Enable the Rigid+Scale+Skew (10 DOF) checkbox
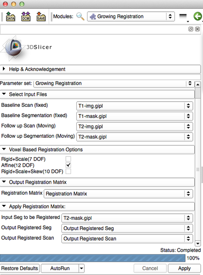203x275 pixels. pyautogui.click(x=68, y=171)
